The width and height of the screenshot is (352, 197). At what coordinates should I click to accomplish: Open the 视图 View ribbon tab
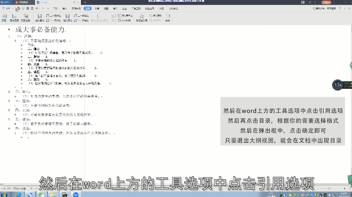click(x=106, y=8)
